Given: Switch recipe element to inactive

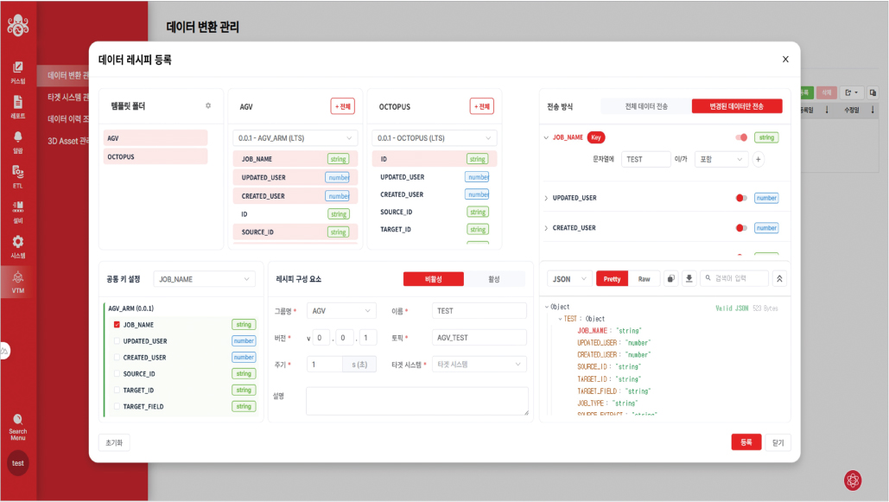Looking at the screenshot, I should point(433,279).
